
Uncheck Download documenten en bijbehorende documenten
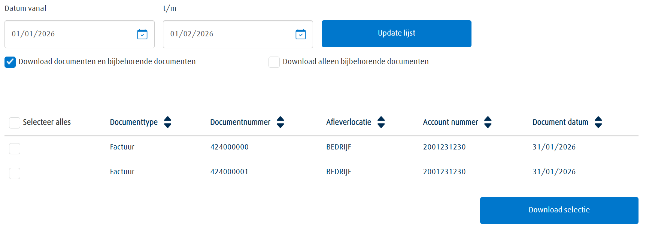10,62
